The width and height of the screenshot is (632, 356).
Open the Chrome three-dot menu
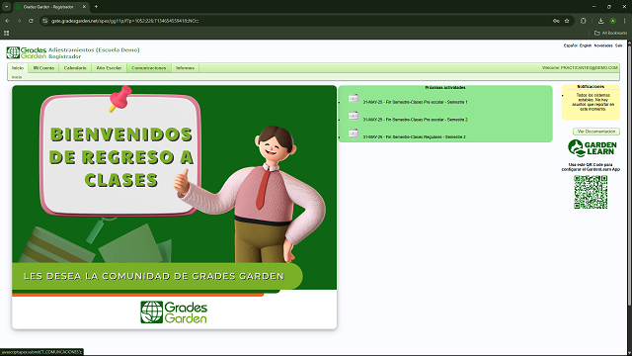[625, 21]
